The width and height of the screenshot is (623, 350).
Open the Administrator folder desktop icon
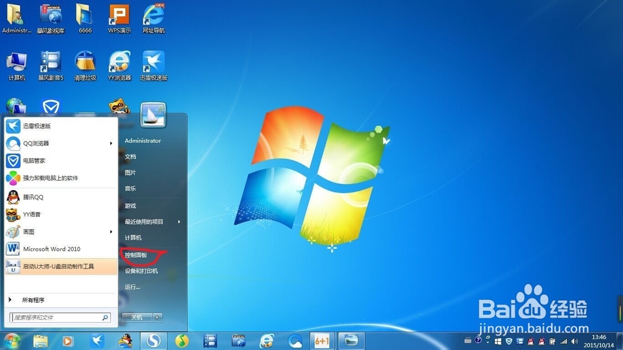(x=16, y=18)
